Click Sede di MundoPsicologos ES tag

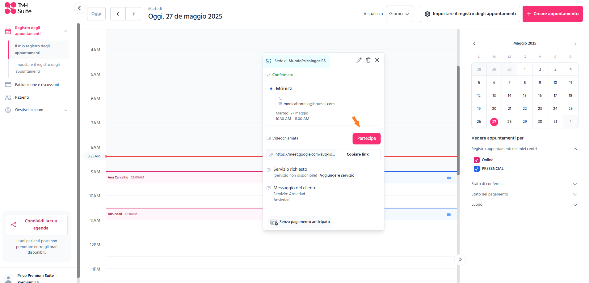coord(297,61)
